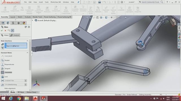Click the Windows Start button
The height and width of the screenshot is (101, 181).
(x=3, y=98)
